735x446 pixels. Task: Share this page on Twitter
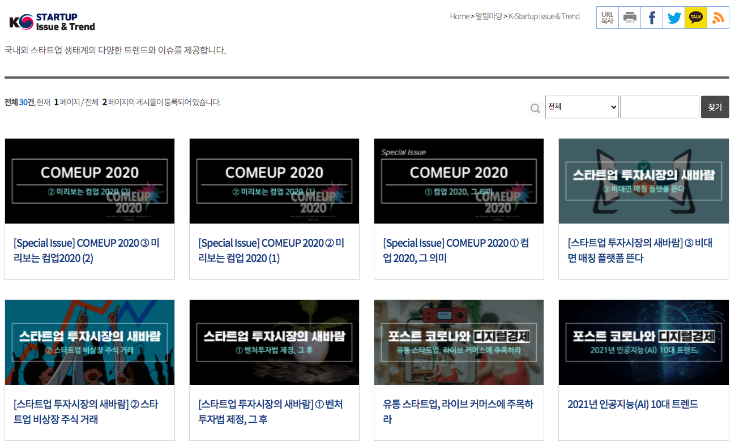(x=674, y=18)
